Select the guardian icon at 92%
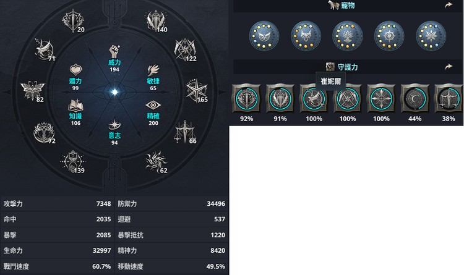Image resolution: width=464 pixels, height=275 pixels. coord(246,98)
